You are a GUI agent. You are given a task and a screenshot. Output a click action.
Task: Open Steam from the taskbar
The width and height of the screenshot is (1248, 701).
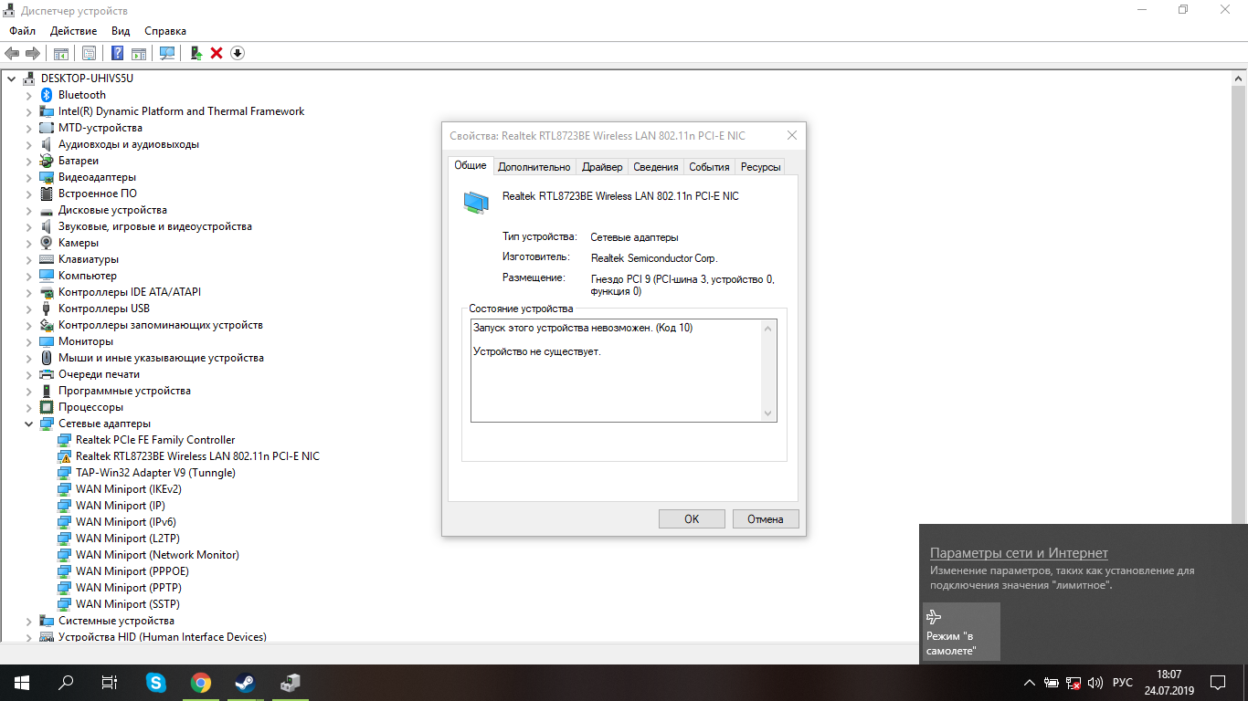(x=246, y=683)
